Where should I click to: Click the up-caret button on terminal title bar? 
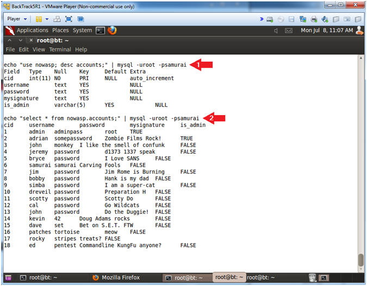click(x=10, y=40)
